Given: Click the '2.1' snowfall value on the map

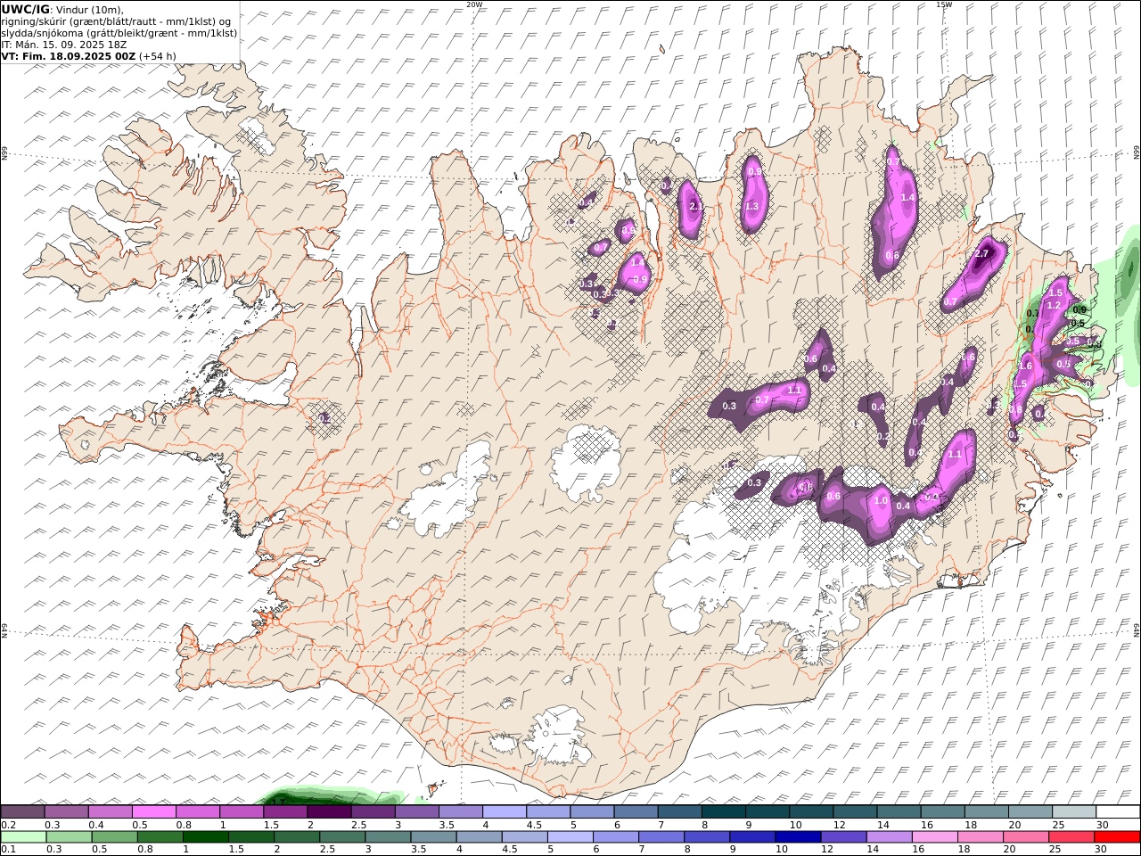Looking at the screenshot, I should 696,206.
